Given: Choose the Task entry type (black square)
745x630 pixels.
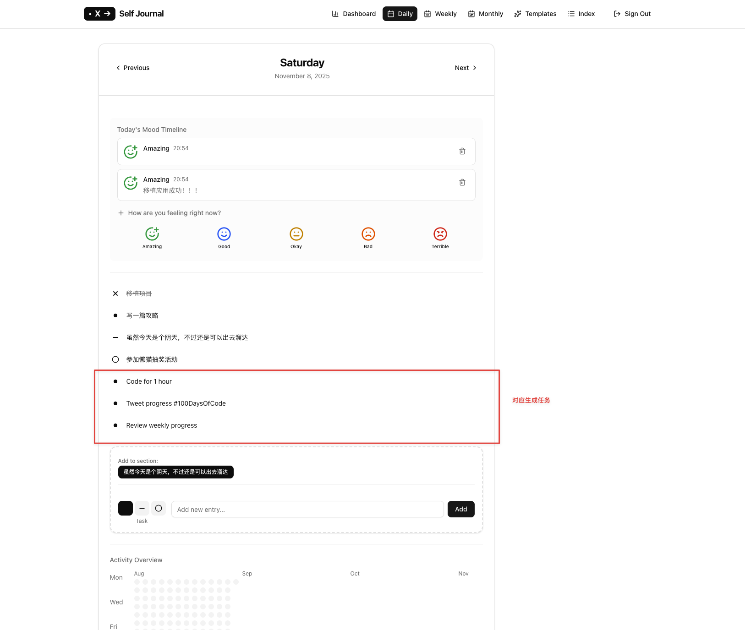Looking at the screenshot, I should coord(126,508).
